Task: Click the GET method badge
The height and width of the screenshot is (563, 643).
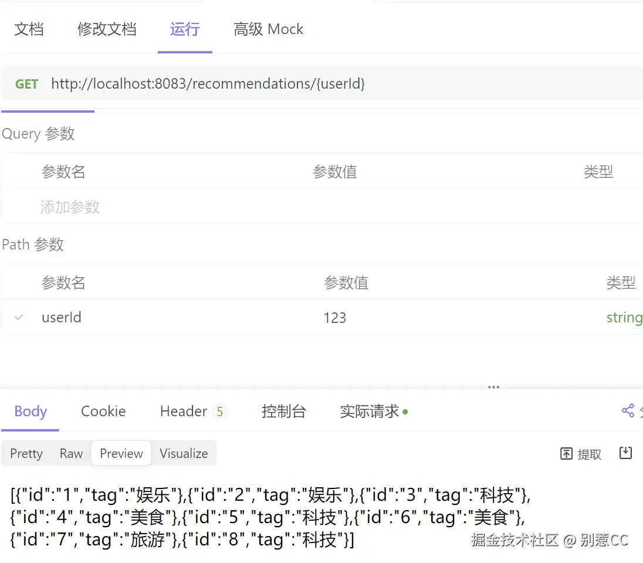Action: coord(26,84)
